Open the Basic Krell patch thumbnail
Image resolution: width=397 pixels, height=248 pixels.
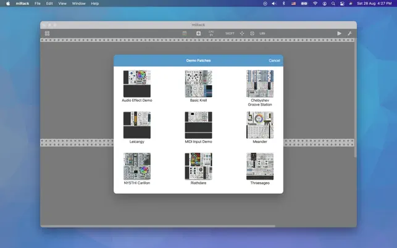coord(199,84)
